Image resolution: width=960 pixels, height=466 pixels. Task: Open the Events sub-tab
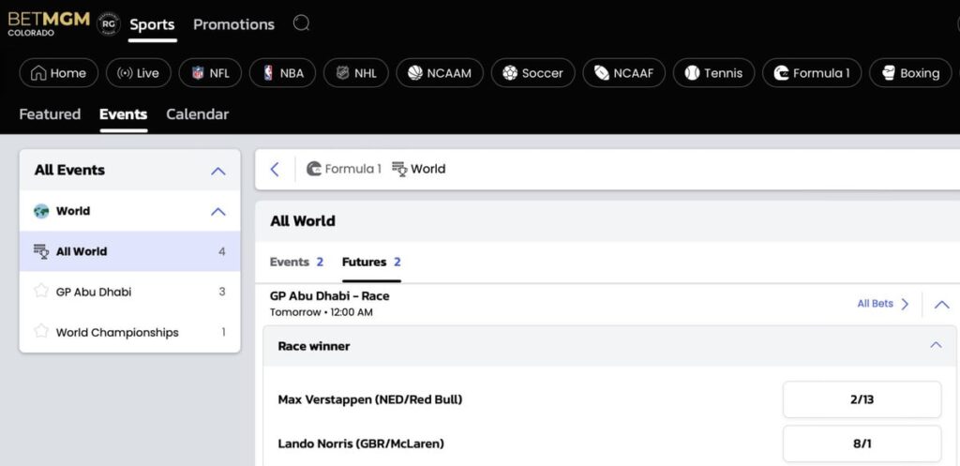pyautogui.click(x=124, y=114)
